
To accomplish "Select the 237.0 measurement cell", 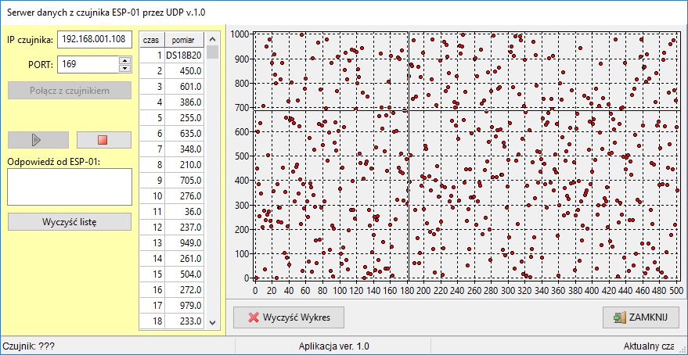I will coord(184,228).
